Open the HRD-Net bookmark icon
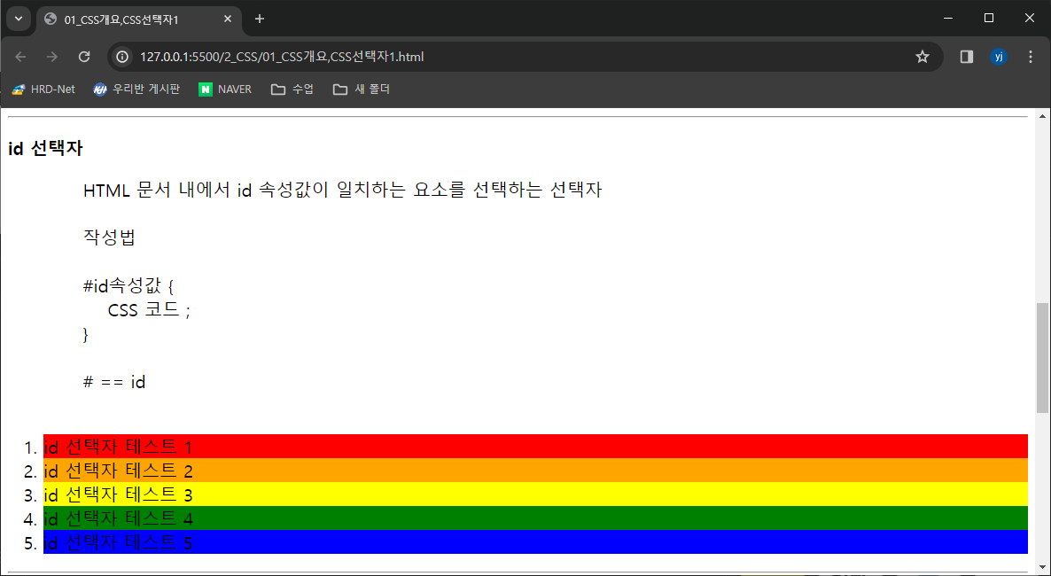The width and height of the screenshot is (1051, 576). (16, 89)
